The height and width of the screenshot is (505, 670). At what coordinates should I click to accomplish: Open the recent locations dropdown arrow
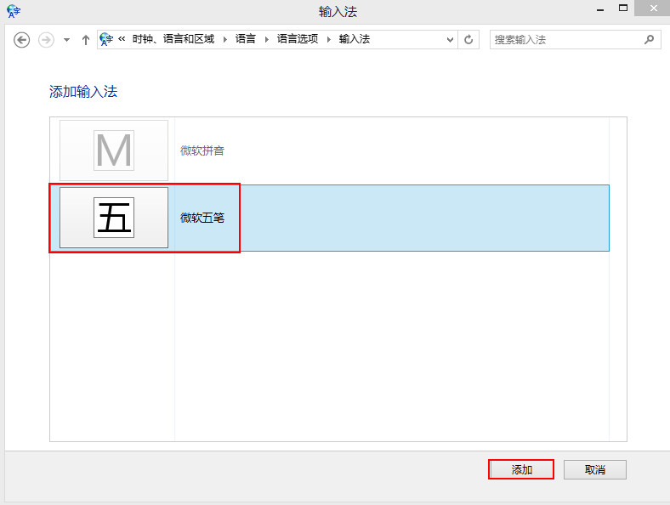pyautogui.click(x=66, y=40)
